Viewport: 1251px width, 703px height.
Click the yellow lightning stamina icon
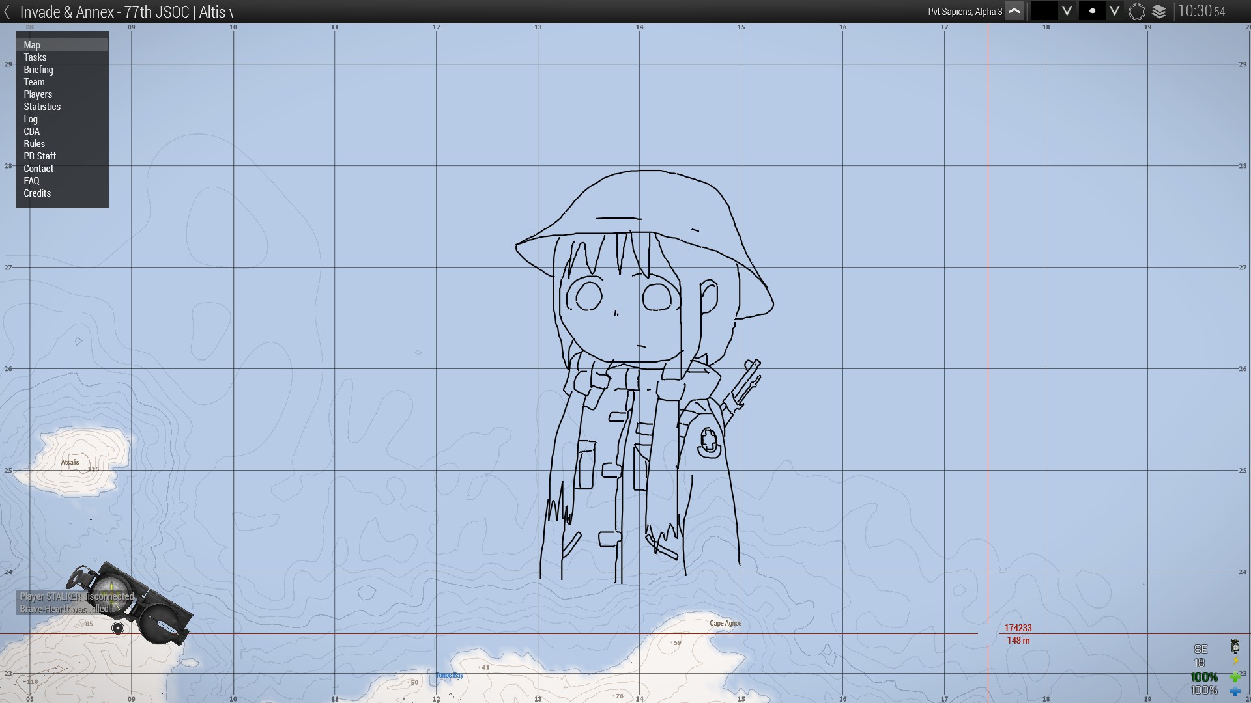tap(1235, 662)
